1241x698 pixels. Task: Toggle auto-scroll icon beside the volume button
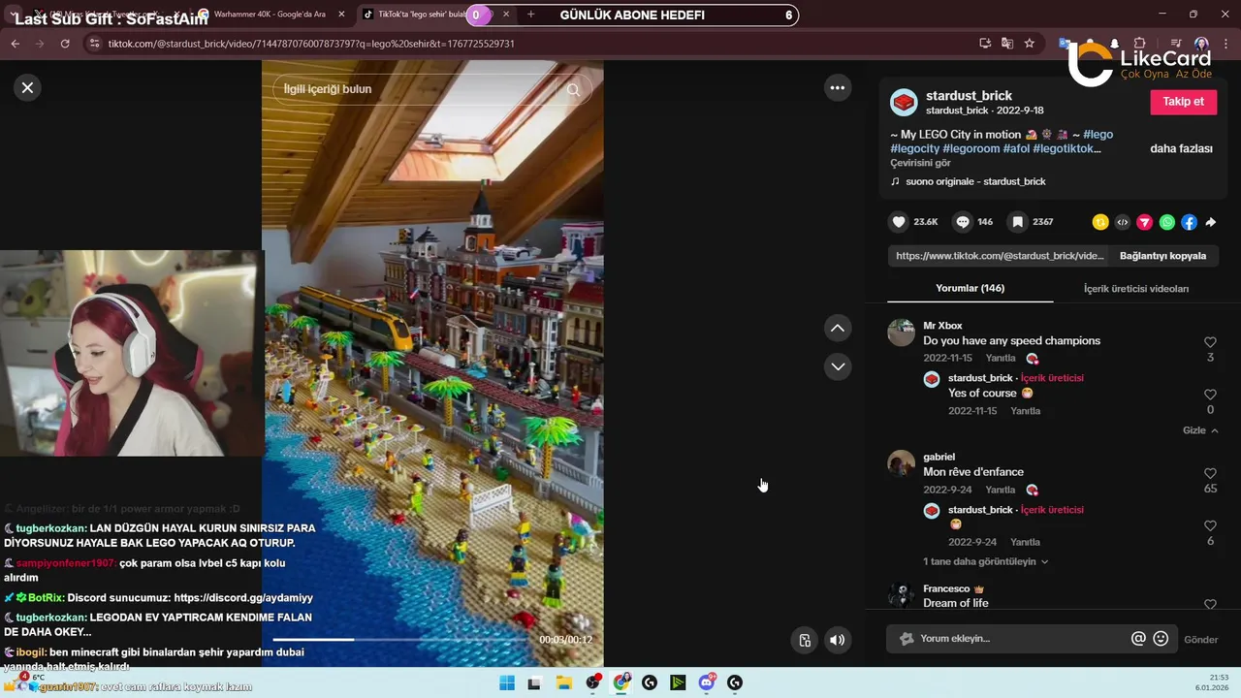click(x=805, y=640)
